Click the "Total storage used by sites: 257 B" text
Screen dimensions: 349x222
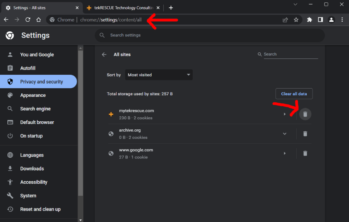(140, 94)
